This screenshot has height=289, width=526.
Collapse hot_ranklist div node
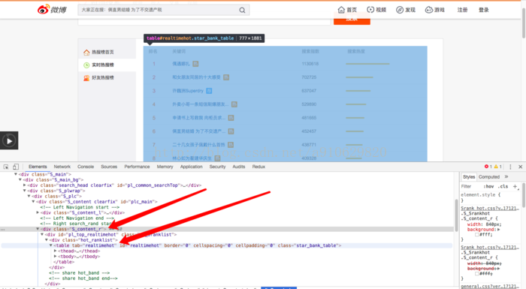(47, 240)
